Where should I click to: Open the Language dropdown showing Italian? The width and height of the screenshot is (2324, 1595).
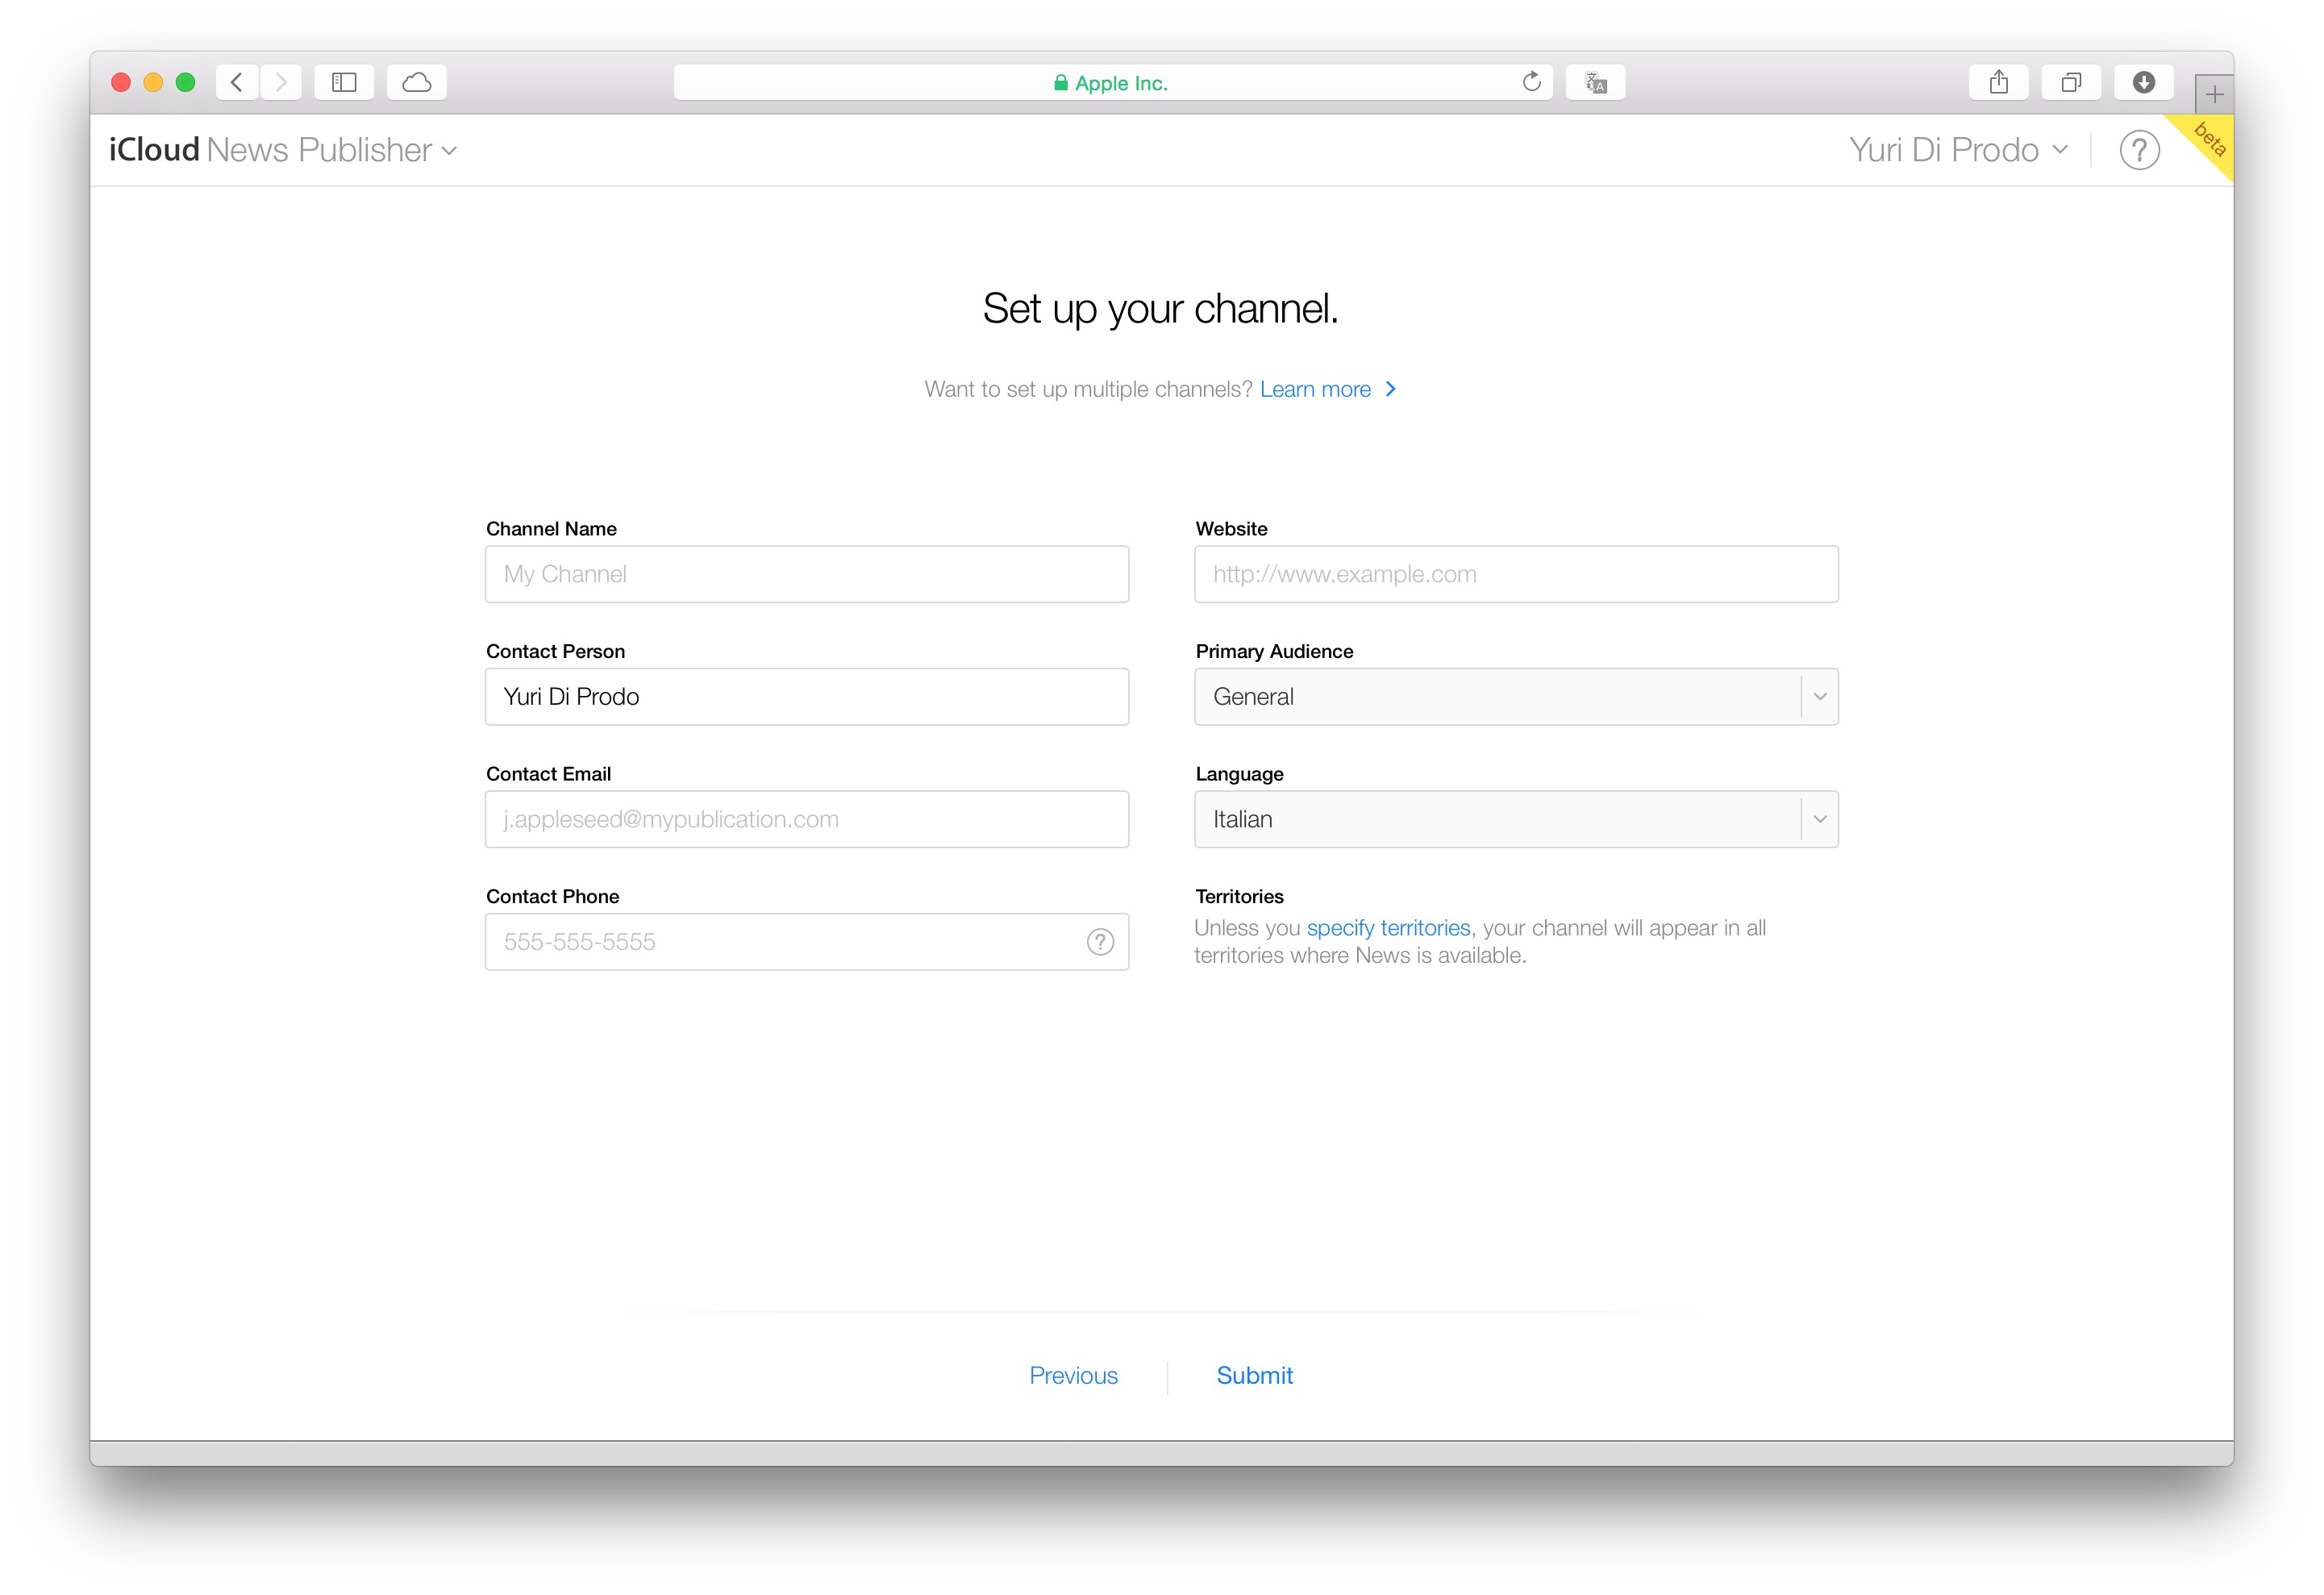coord(1516,820)
